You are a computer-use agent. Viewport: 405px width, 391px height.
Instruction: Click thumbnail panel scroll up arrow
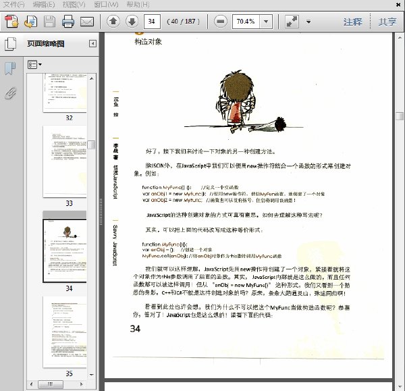[x=92, y=78]
